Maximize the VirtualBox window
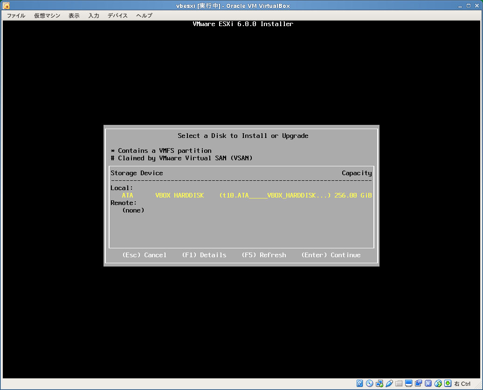Viewport: 483px width, 390px height. click(x=469, y=6)
